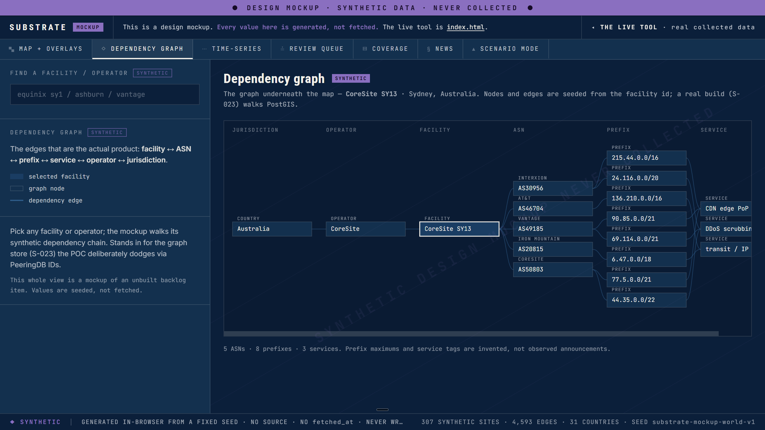This screenshot has width=765, height=430.
Task: Select the CoreSite operator node
Action: coord(366,229)
